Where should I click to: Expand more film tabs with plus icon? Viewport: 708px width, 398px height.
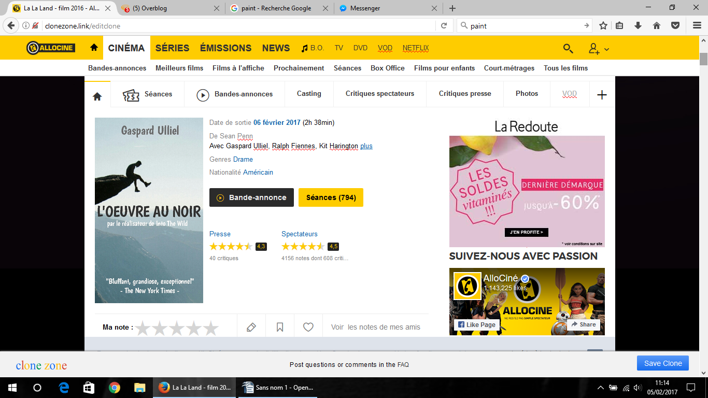point(602,95)
